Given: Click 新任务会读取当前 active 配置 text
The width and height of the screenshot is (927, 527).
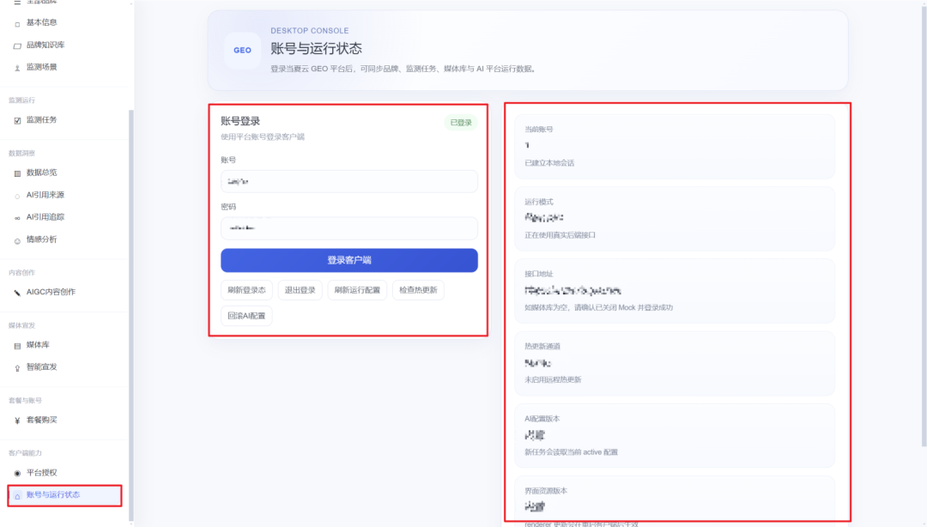Looking at the screenshot, I should 571,451.
